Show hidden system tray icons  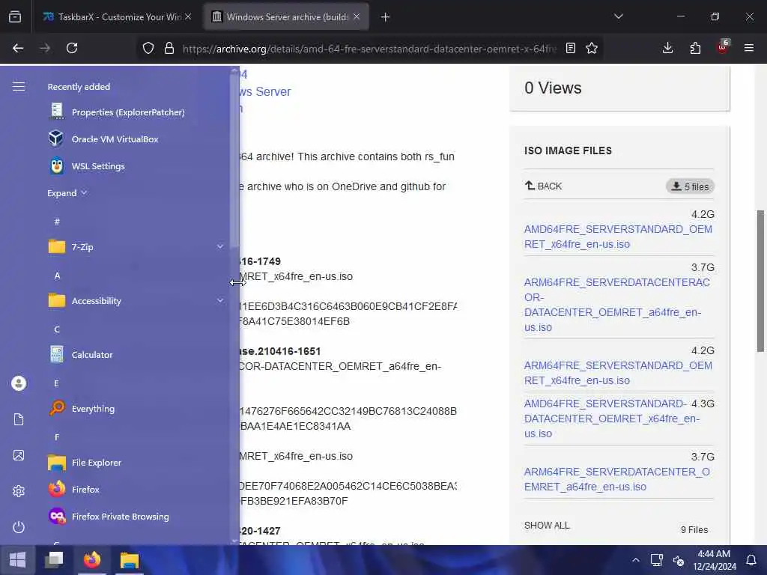pos(635,560)
